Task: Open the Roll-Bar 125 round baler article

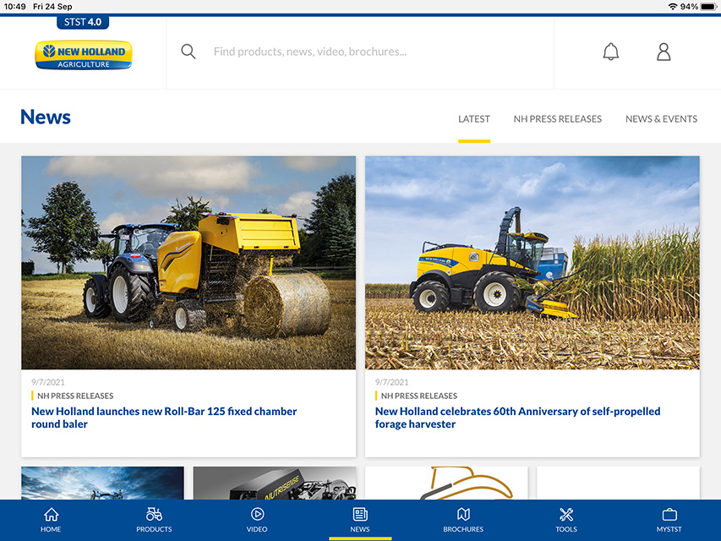Action: click(x=164, y=418)
